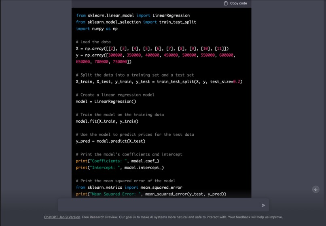
Task: Focus the chat message input field
Action: (x=163, y=205)
